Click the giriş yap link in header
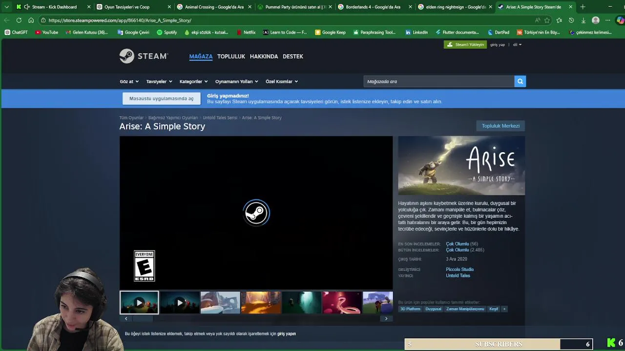This screenshot has height=351, width=625. click(498, 44)
